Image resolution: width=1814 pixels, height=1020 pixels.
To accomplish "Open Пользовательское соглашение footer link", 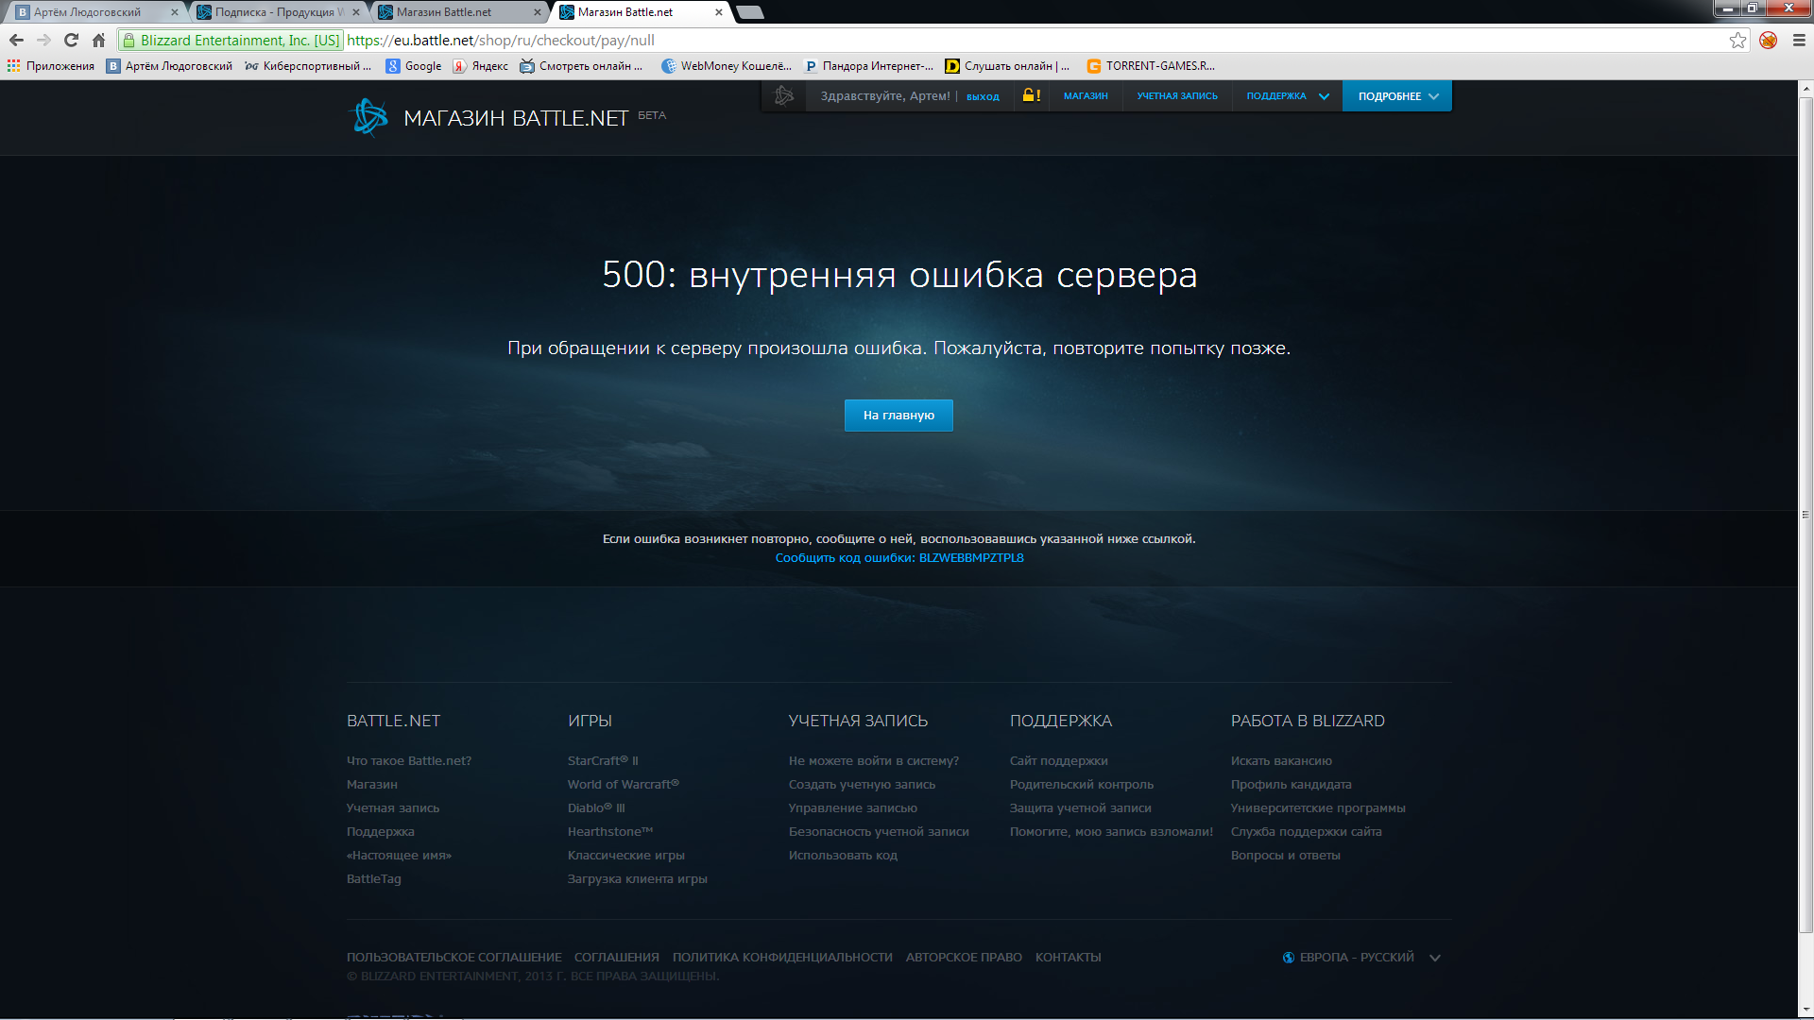I will [x=454, y=958].
